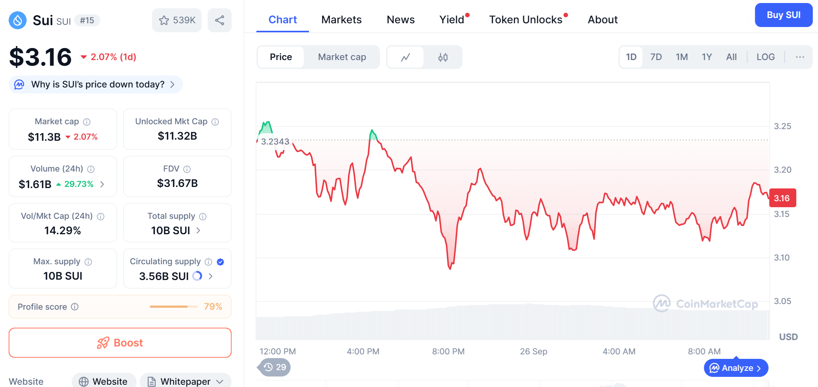Open info icon next to Market cap
The width and height of the screenshot is (818, 387).
pos(87,122)
